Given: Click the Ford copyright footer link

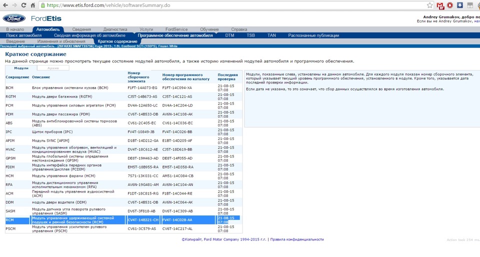Looking at the screenshot, I should [224, 239].
